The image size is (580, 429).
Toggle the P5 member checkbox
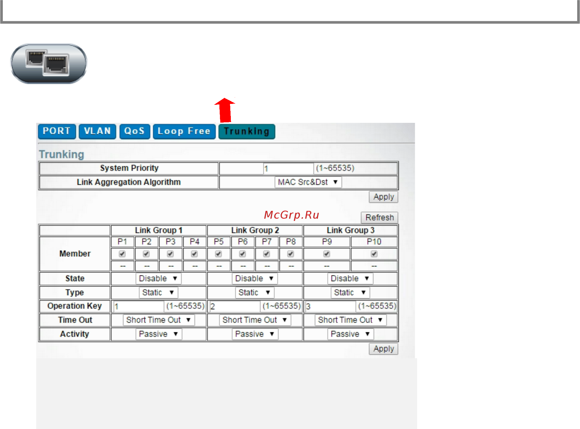tap(219, 254)
